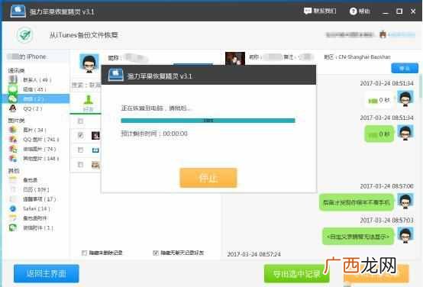Click the orange 停止 stop button

pos(208,178)
